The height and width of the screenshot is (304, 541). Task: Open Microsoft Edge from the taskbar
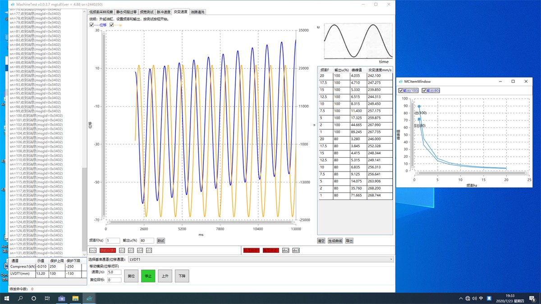[x=88, y=298]
